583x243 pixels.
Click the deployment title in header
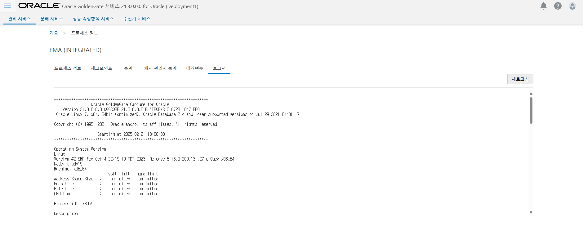[130, 6]
